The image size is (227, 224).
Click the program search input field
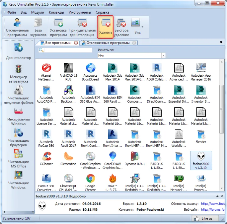pos(68,50)
